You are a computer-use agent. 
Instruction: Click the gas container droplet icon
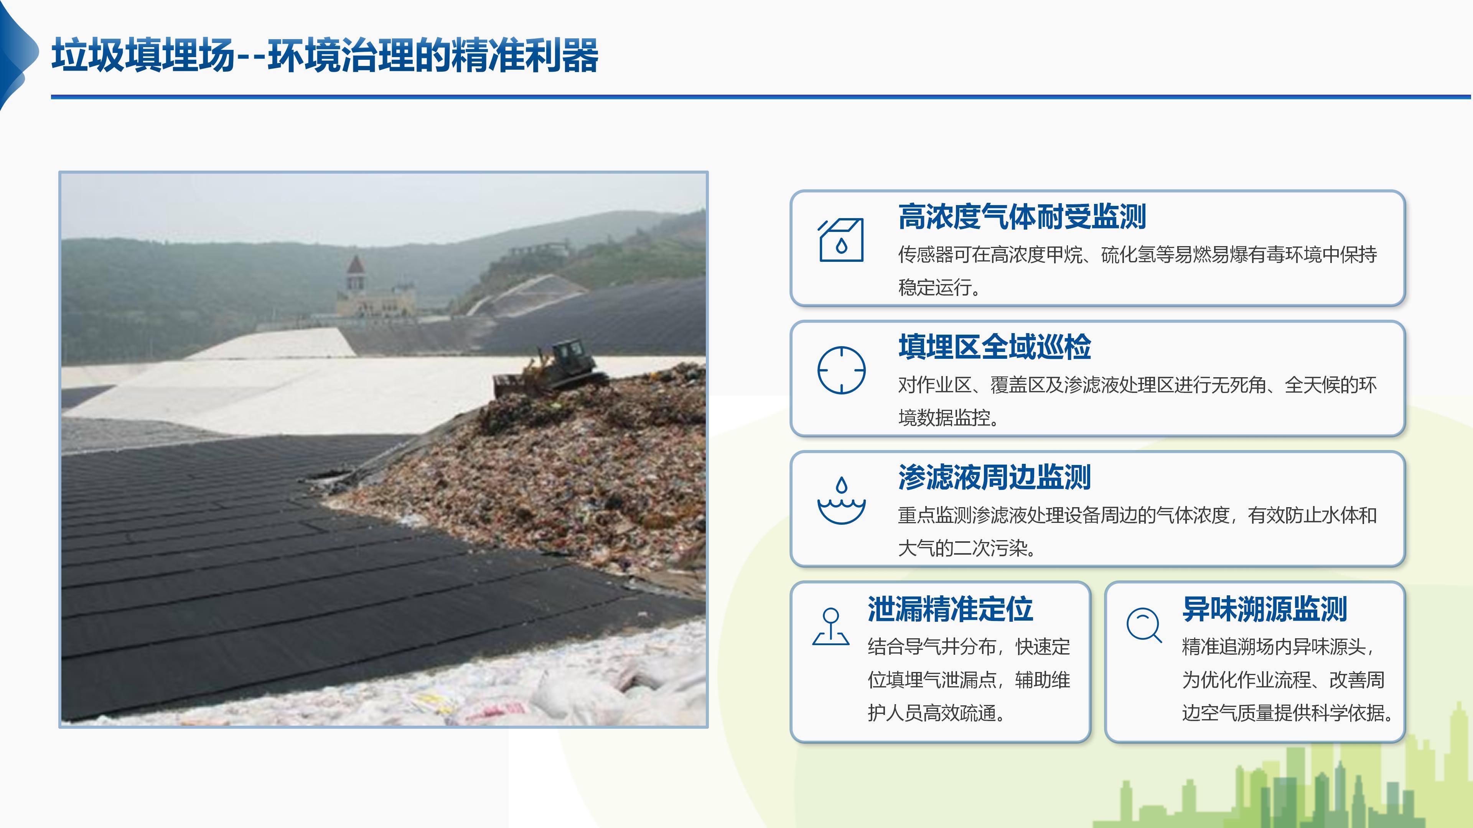(x=840, y=240)
